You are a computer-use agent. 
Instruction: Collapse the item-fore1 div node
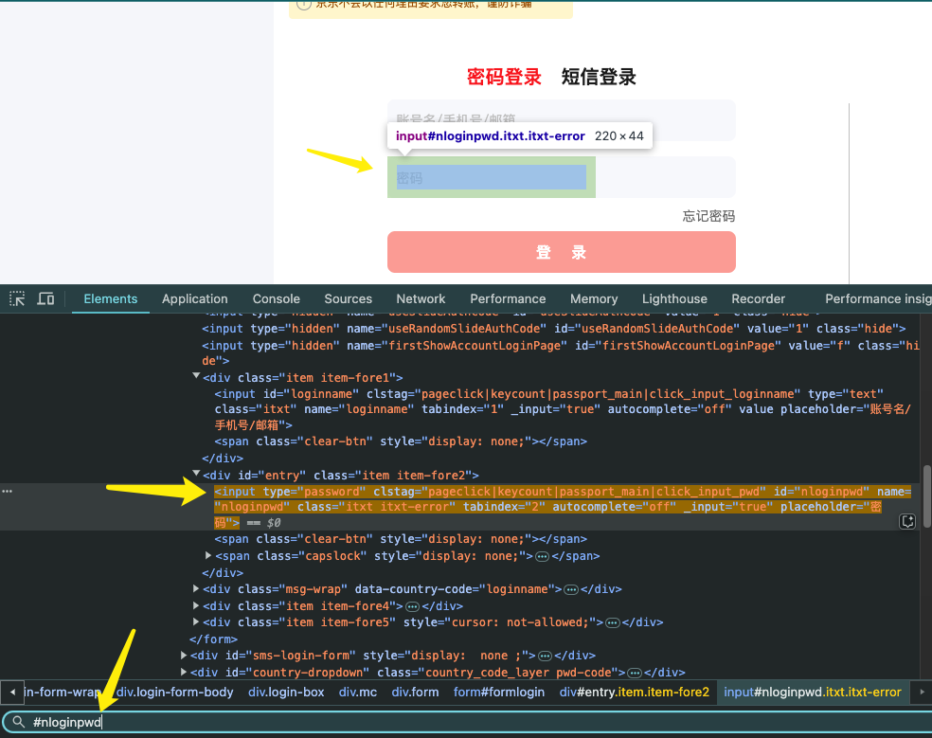click(196, 377)
